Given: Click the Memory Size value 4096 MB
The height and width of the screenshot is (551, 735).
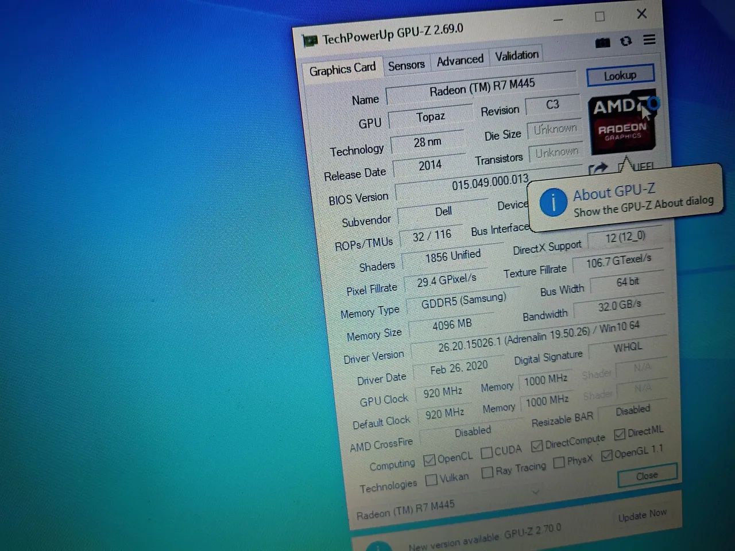Looking at the screenshot, I should pos(452,325).
